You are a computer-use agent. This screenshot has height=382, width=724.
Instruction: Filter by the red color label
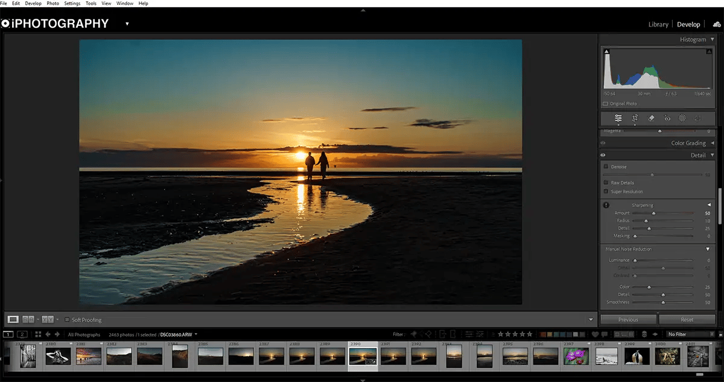click(542, 334)
